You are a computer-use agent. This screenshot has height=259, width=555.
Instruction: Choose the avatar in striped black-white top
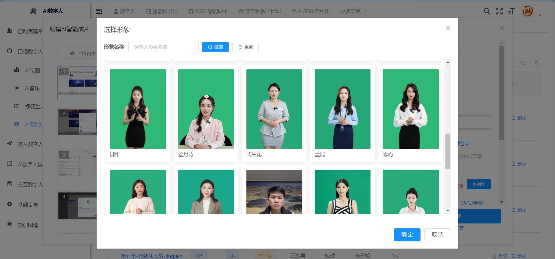pyautogui.click(x=342, y=192)
